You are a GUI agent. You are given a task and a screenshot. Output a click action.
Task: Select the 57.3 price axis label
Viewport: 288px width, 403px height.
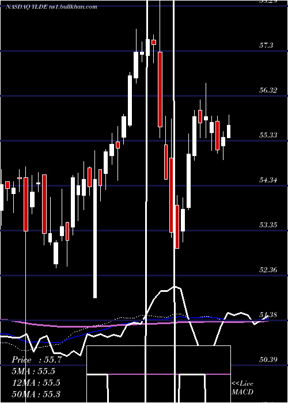pos(266,45)
